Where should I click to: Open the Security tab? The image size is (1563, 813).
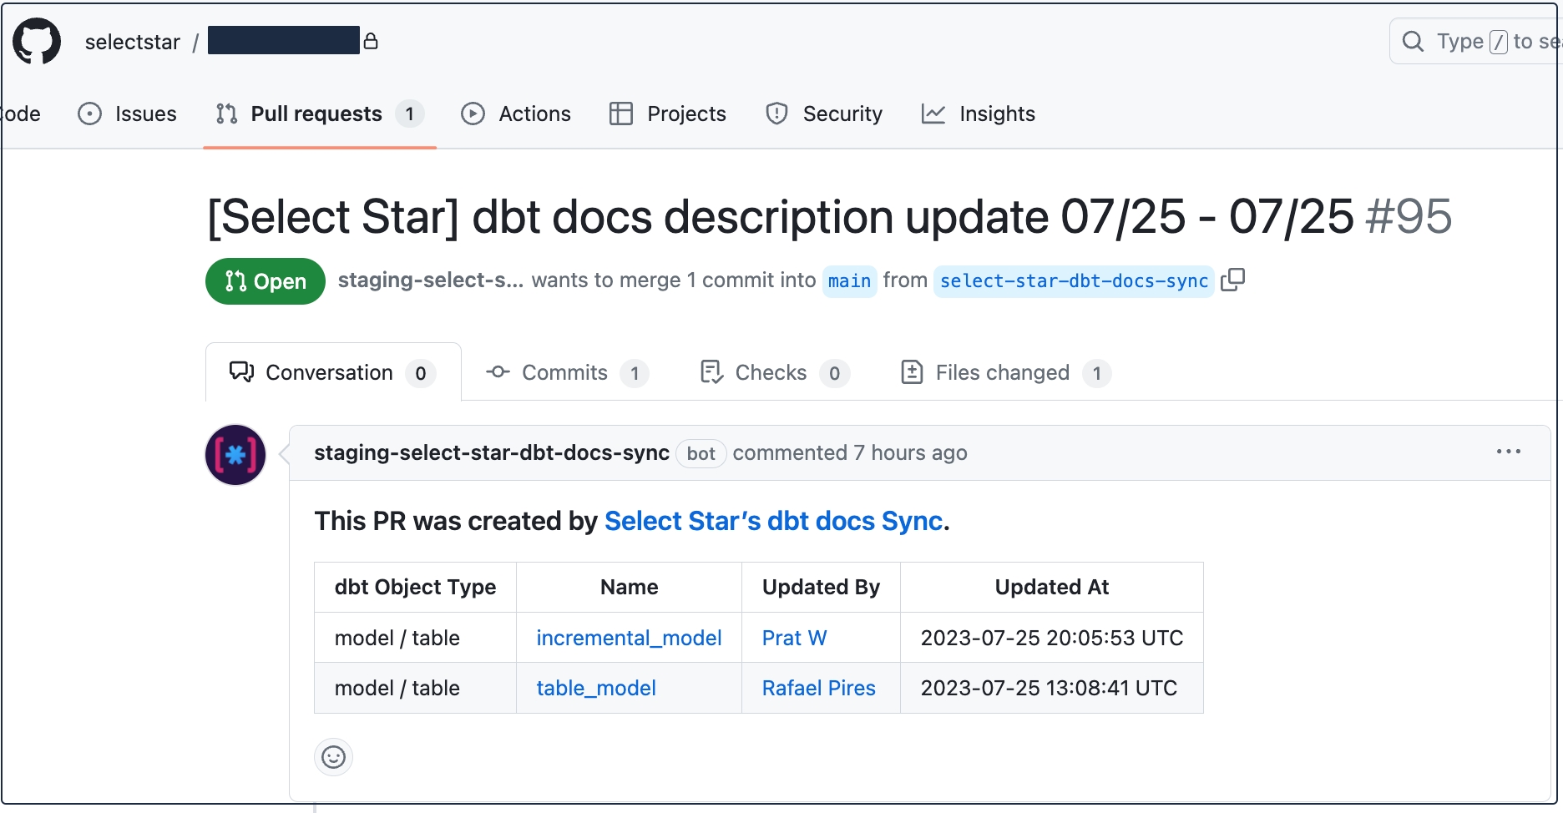point(824,114)
